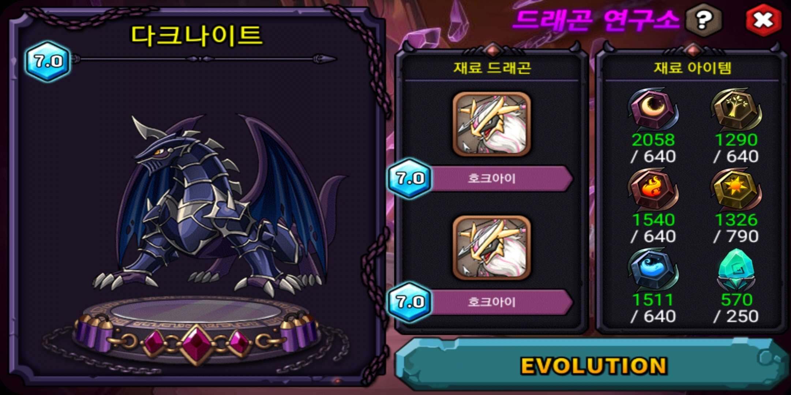Tap the blue water emblem material item
The width and height of the screenshot is (791, 395).
pos(653,270)
